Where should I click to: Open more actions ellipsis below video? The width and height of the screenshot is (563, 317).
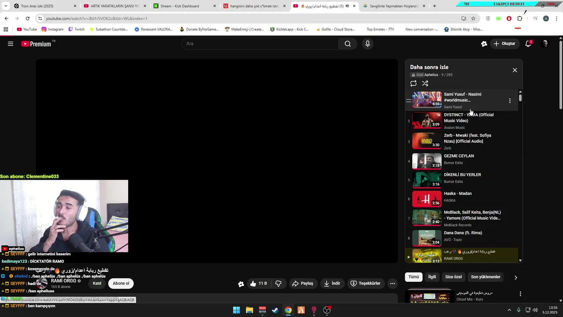393,284
